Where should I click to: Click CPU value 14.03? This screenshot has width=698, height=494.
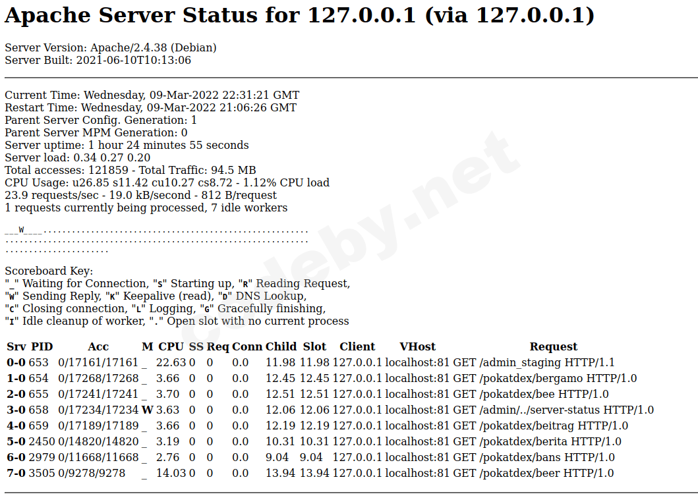pyautogui.click(x=171, y=473)
